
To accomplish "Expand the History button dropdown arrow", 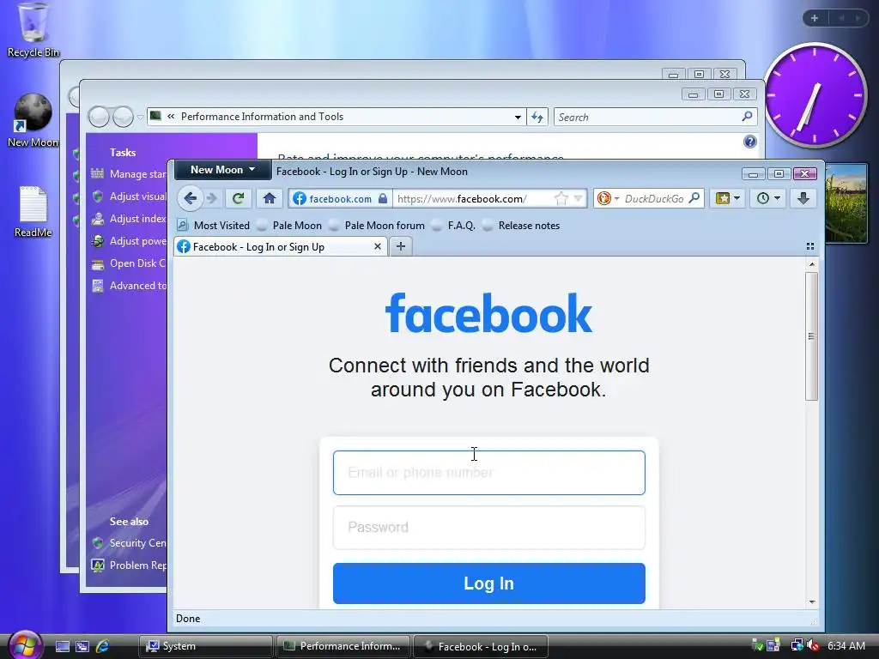I will [x=777, y=198].
